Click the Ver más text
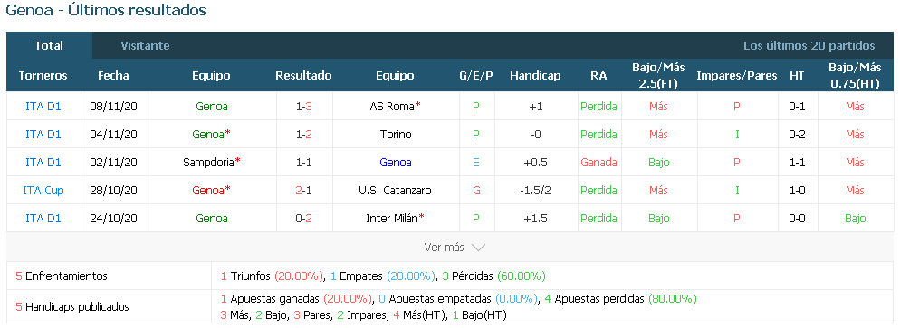900x328 pixels. tap(444, 248)
